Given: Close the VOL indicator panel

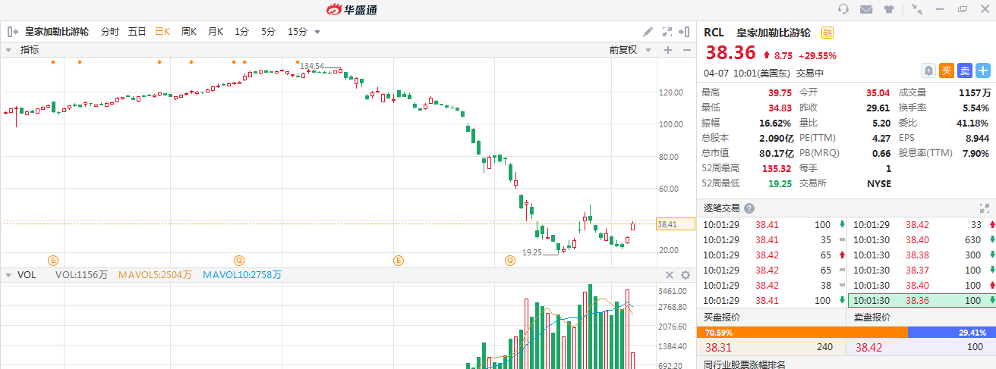Looking at the screenshot, I should click(x=670, y=275).
